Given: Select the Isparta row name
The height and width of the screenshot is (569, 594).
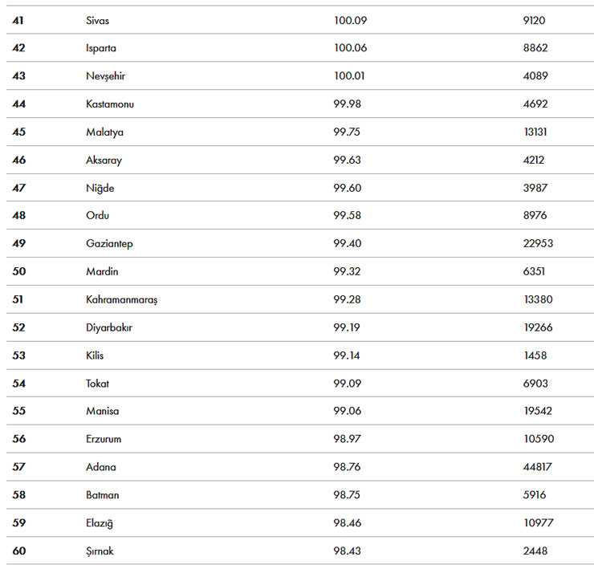Looking at the screenshot, I should pos(101,48).
